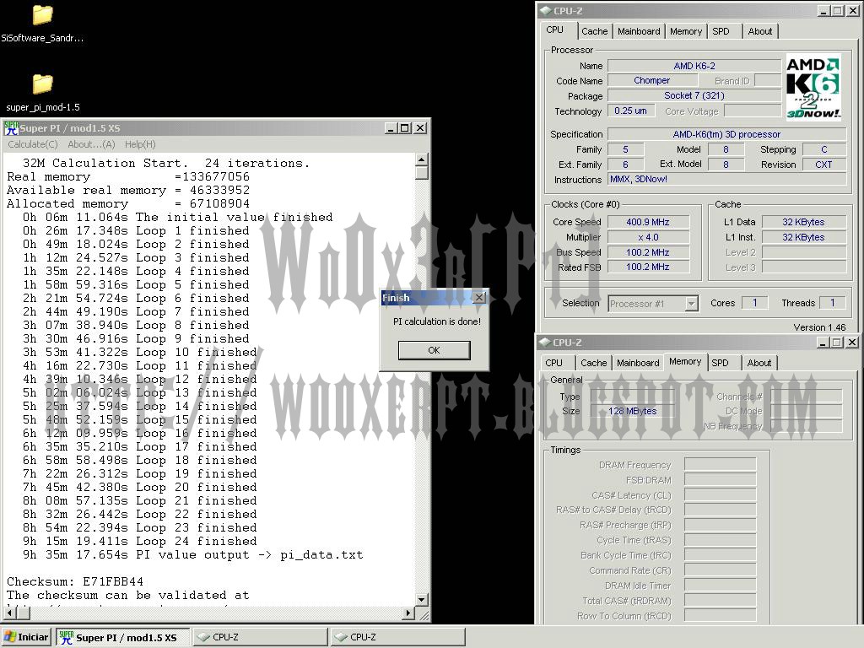This screenshot has height=648, width=864.
Task: Click Super PI horizontal scrollbar left arrow
Action: click(x=9, y=613)
